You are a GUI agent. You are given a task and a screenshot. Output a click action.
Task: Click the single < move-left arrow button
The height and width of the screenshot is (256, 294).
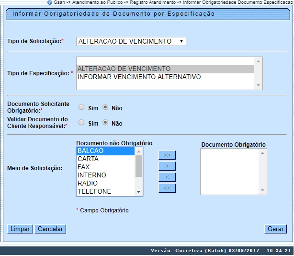pos(167,177)
